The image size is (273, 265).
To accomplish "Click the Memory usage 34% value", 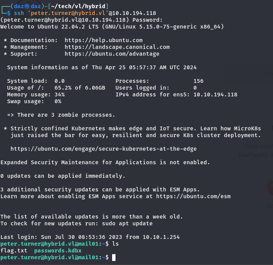I will [59, 95].
